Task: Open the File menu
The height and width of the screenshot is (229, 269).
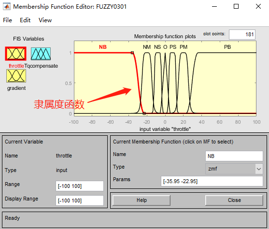Action: (x=7, y=20)
